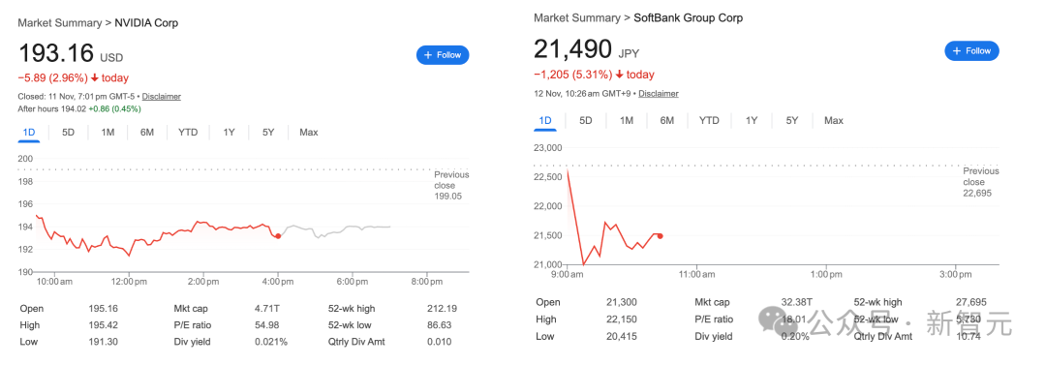Open Disclaimer link under SoftBank price
The image size is (1046, 365).
pos(659,93)
